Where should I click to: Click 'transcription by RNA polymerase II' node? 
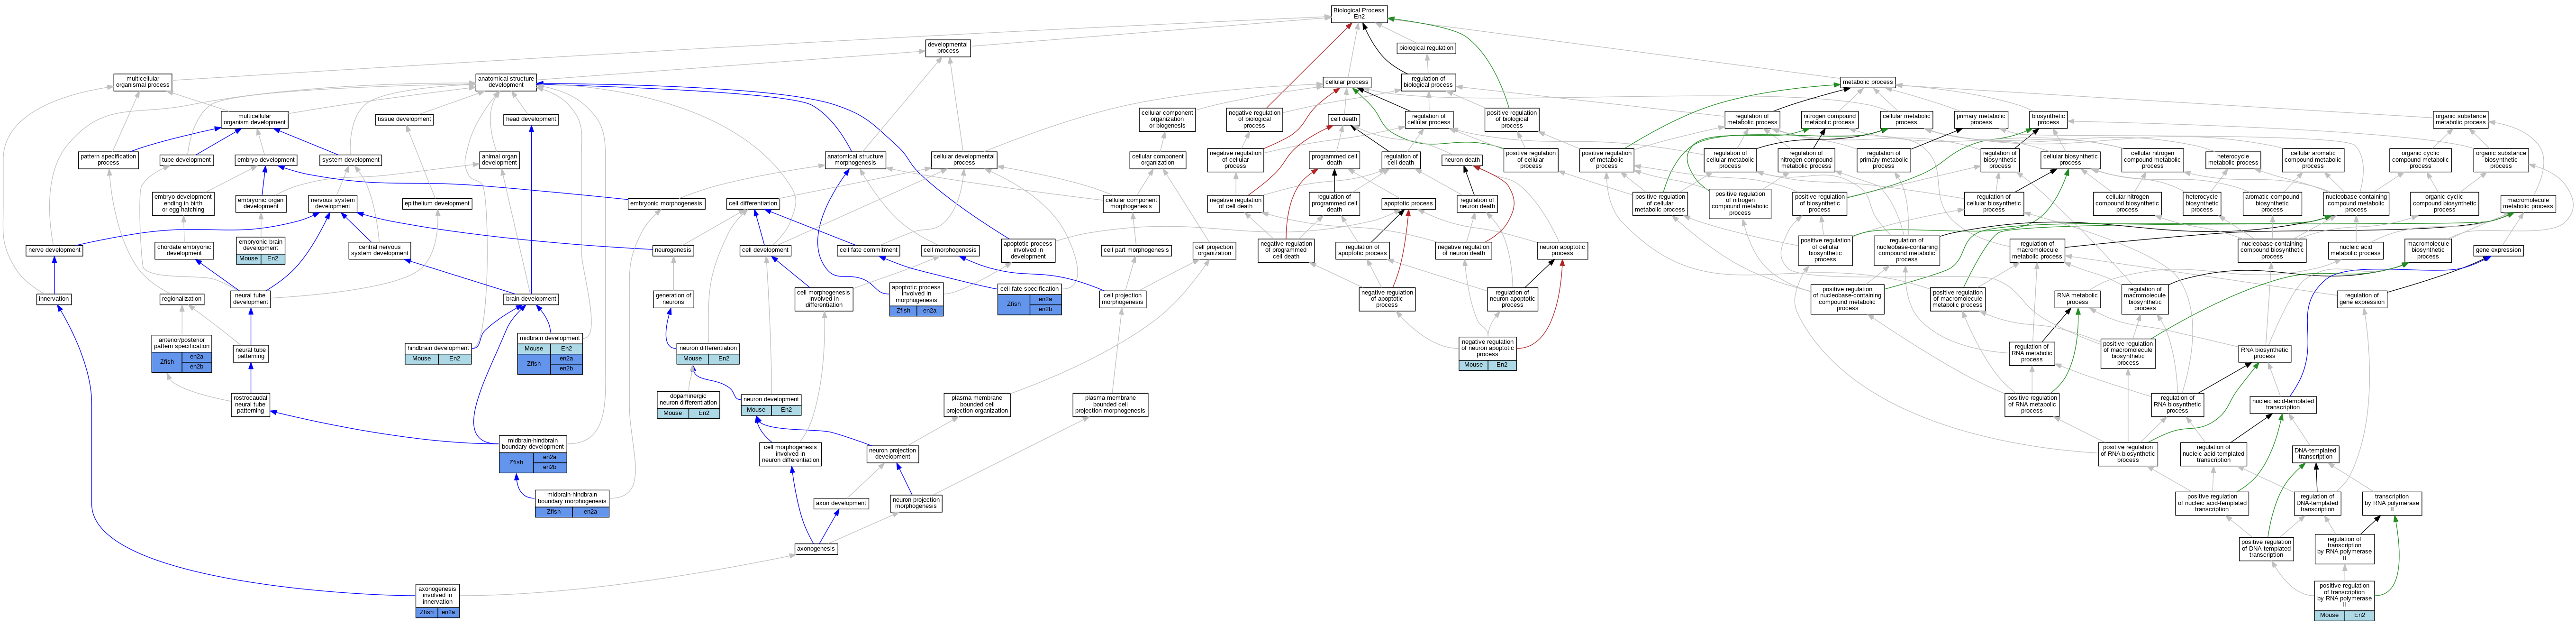pos(2392,503)
